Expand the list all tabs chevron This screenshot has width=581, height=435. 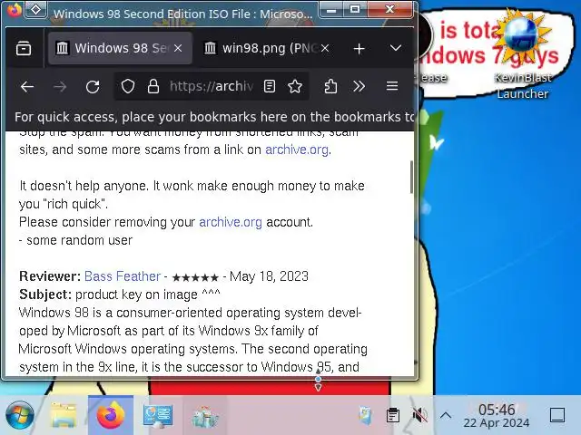pyautogui.click(x=396, y=48)
